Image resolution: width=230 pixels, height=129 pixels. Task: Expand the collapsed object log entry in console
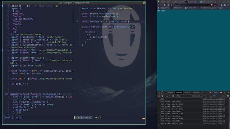point(160,99)
